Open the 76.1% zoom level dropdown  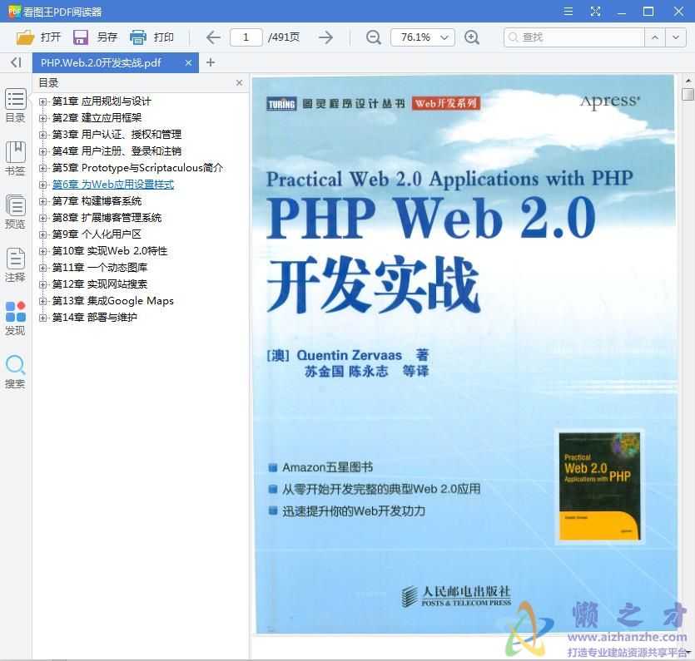pos(422,37)
